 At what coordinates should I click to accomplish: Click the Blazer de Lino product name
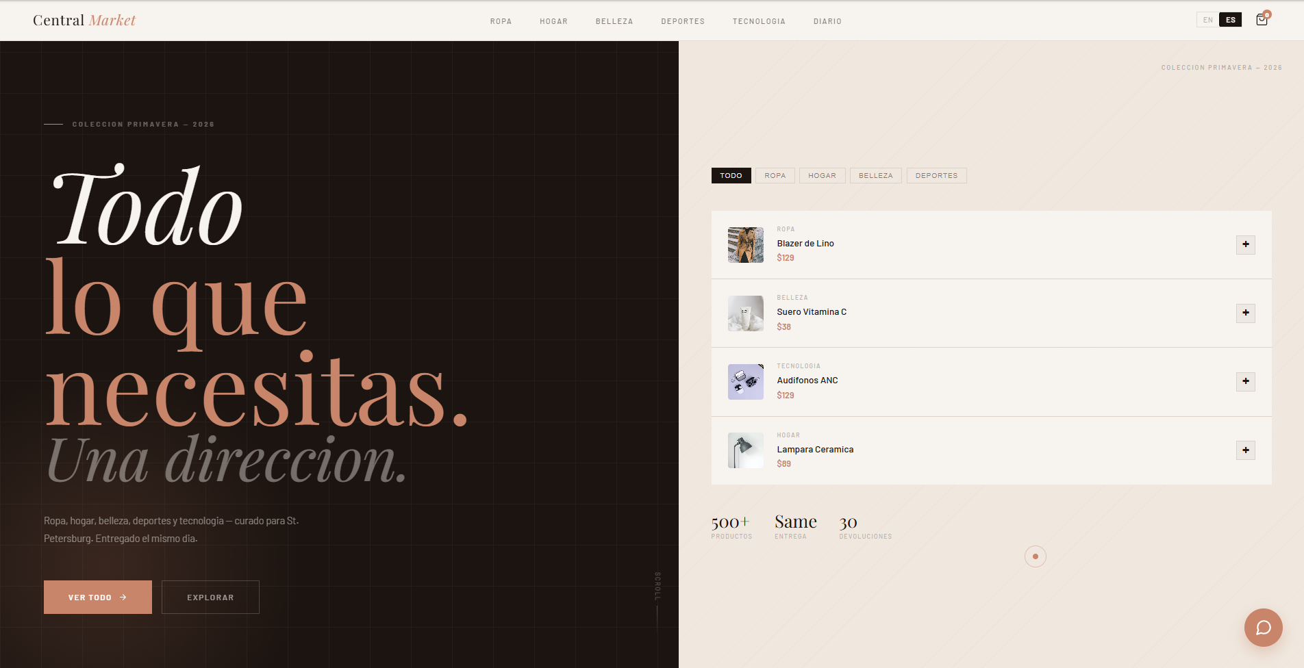[805, 244]
